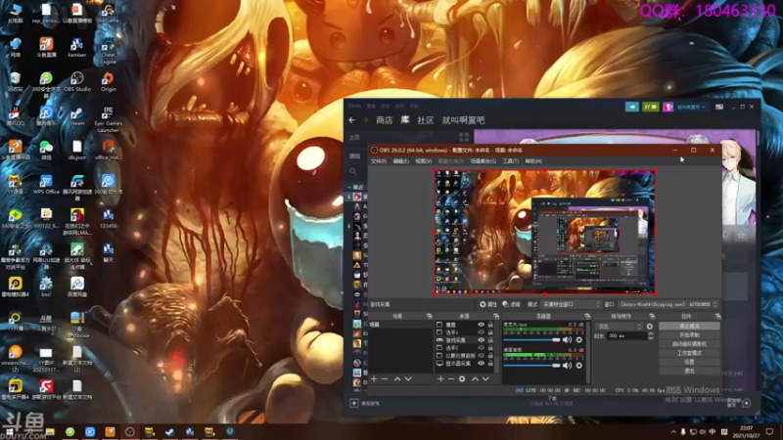Open source properties gear below sources list
The image size is (783, 440).
pyautogui.click(x=462, y=379)
